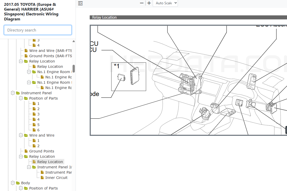Click the scroll up arrow in directory tree
Screen dimensions: 287x191
coord(74,41)
